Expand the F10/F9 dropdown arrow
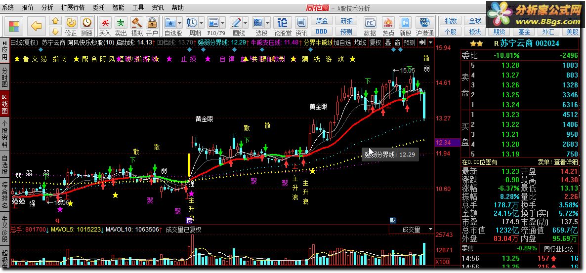 coord(222,23)
